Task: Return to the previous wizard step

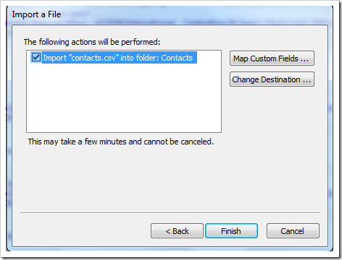Action: pyautogui.click(x=177, y=231)
